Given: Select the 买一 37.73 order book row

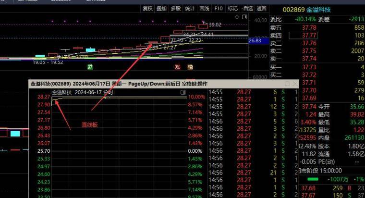Looking at the screenshot, I should 317,67.
